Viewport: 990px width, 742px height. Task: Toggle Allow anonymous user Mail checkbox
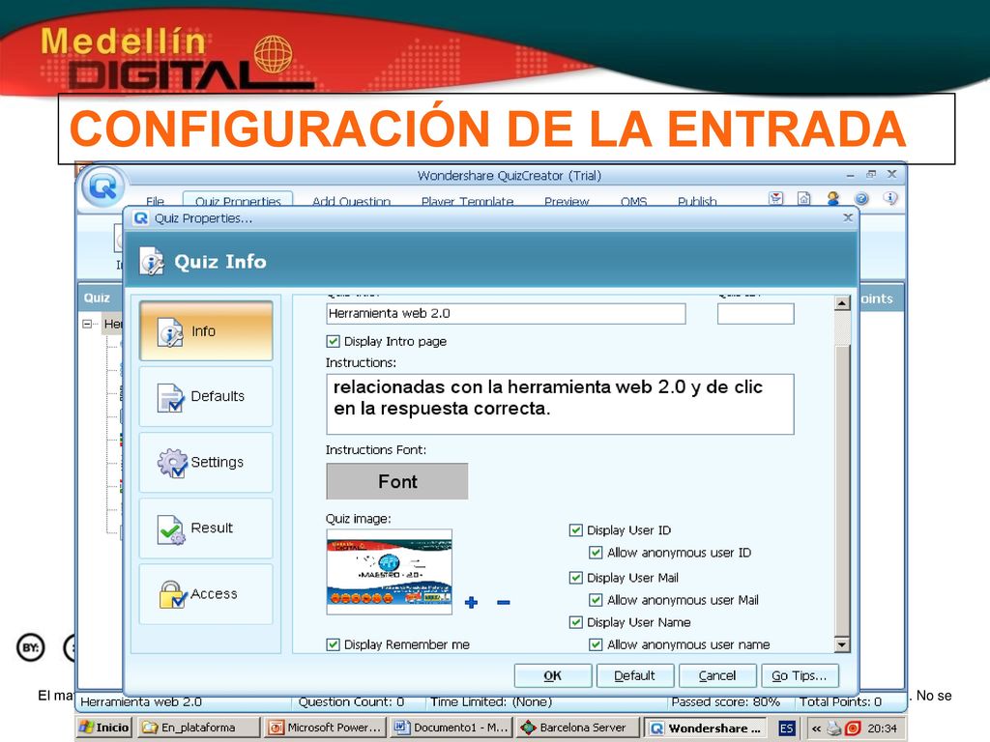click(x=596, y=600)
